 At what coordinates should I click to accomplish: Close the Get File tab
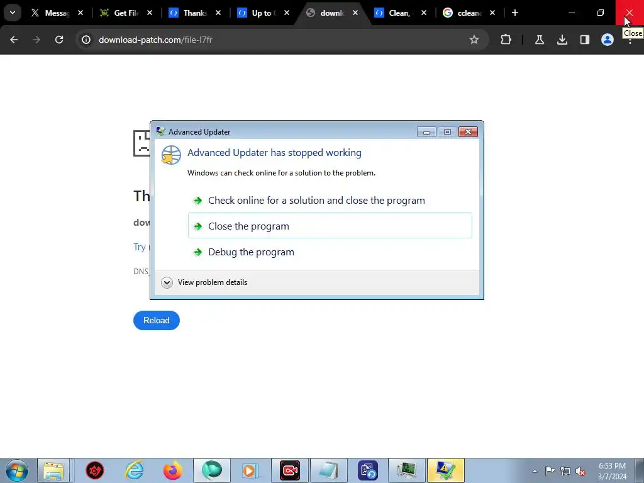pyautogui.click(x=150, y=13)
